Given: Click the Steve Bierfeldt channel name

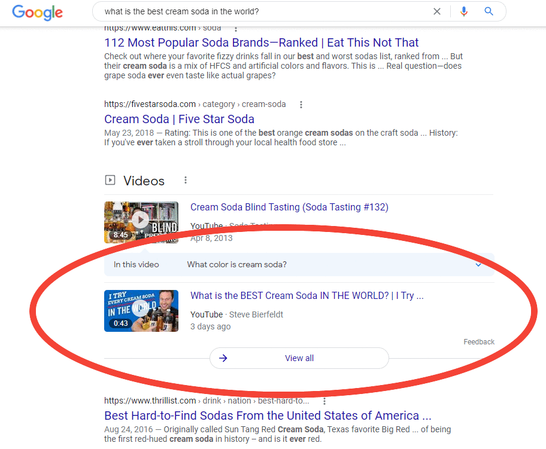Looking at the screenshot, I should pyautogui.click(x=256, y=314).
